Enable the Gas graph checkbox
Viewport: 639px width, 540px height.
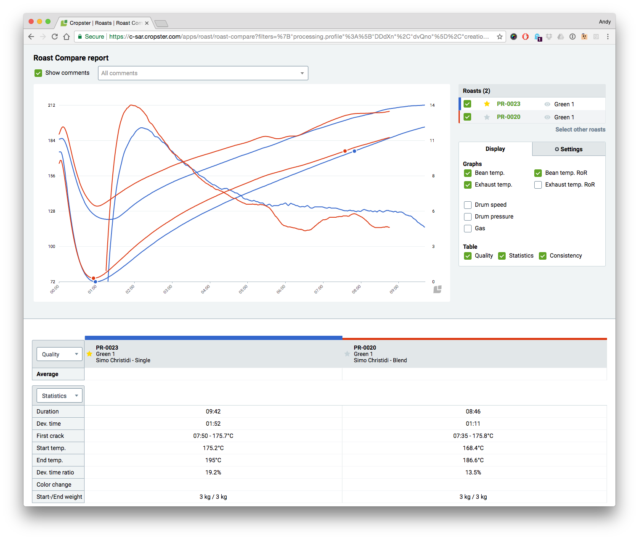(468, 229)
